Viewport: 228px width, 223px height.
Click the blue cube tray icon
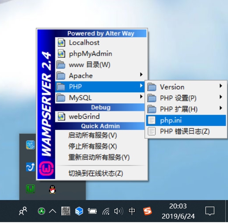pos(79,211)
